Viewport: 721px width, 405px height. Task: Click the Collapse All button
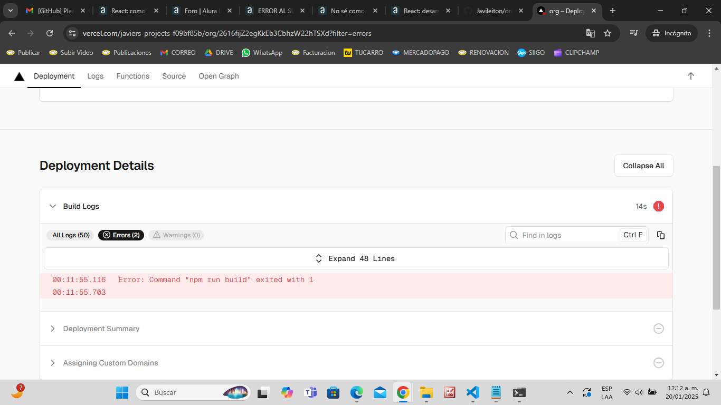tap(643, 166)
